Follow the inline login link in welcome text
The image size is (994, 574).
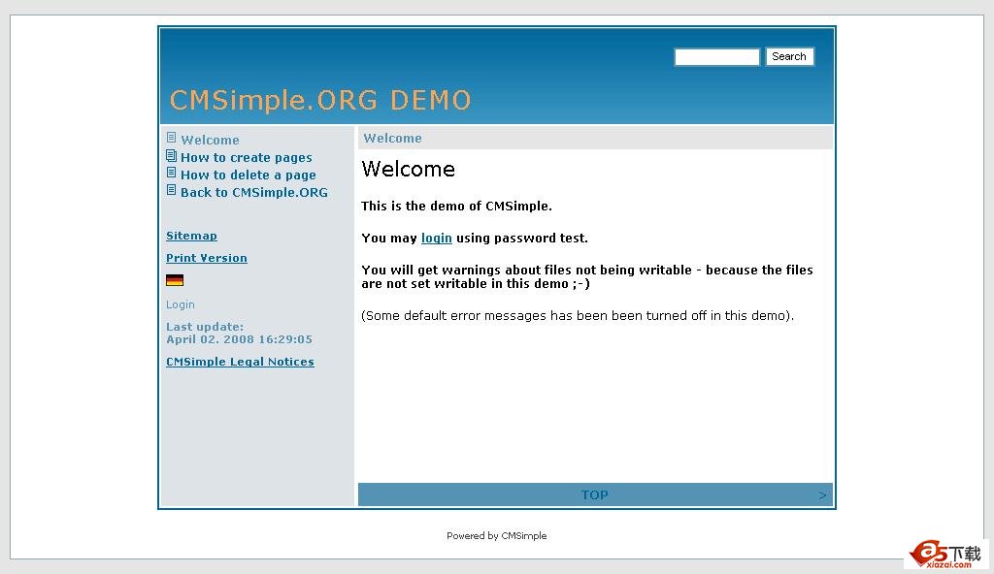[436, 239]
